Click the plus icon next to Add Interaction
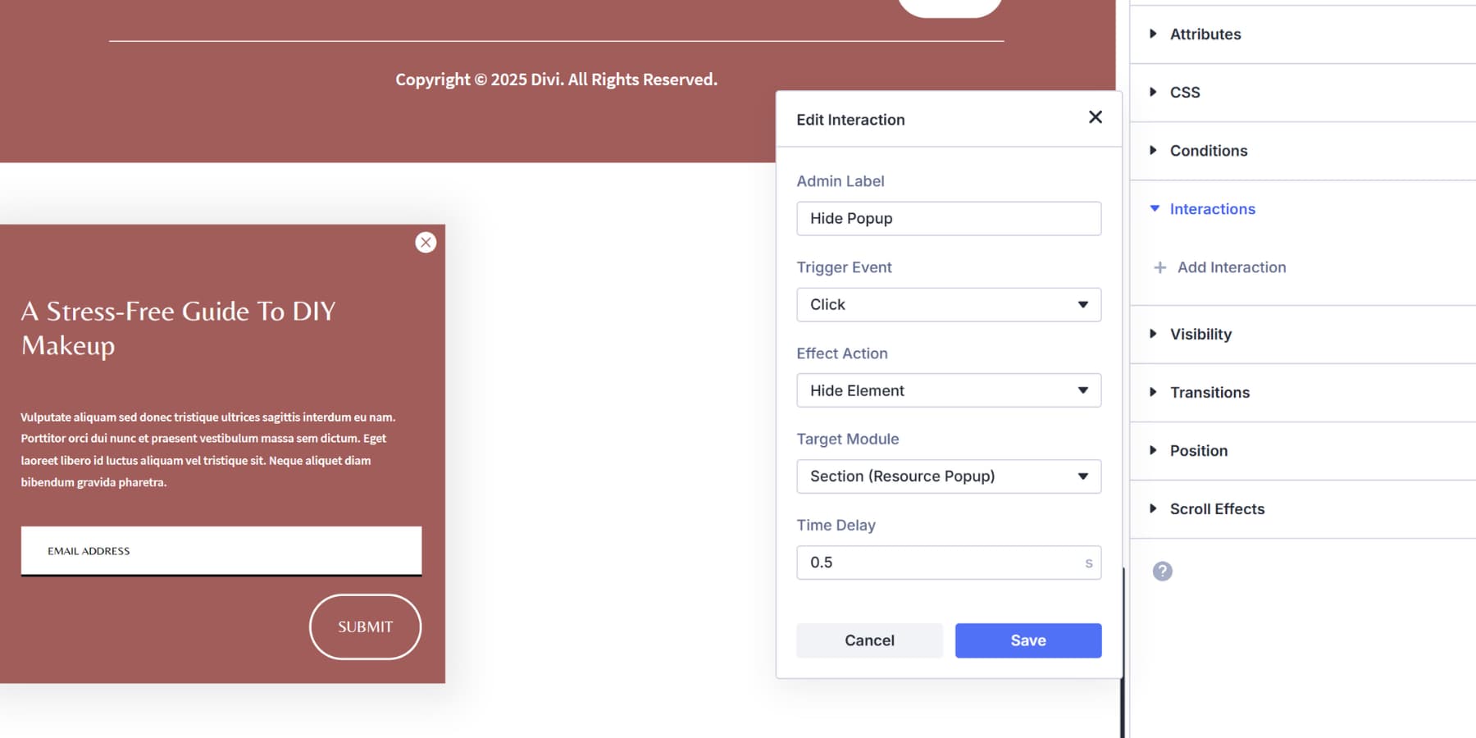 point(1159,267)
